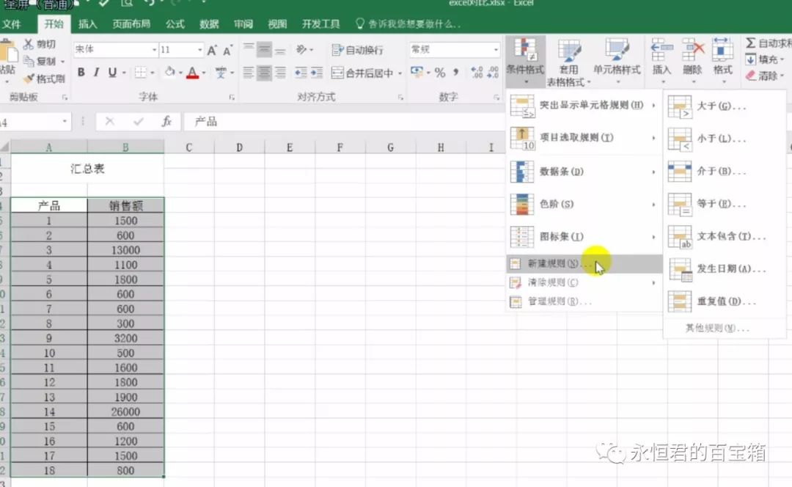
Task: Decrease decimal places
Action: tap(493, 73)
